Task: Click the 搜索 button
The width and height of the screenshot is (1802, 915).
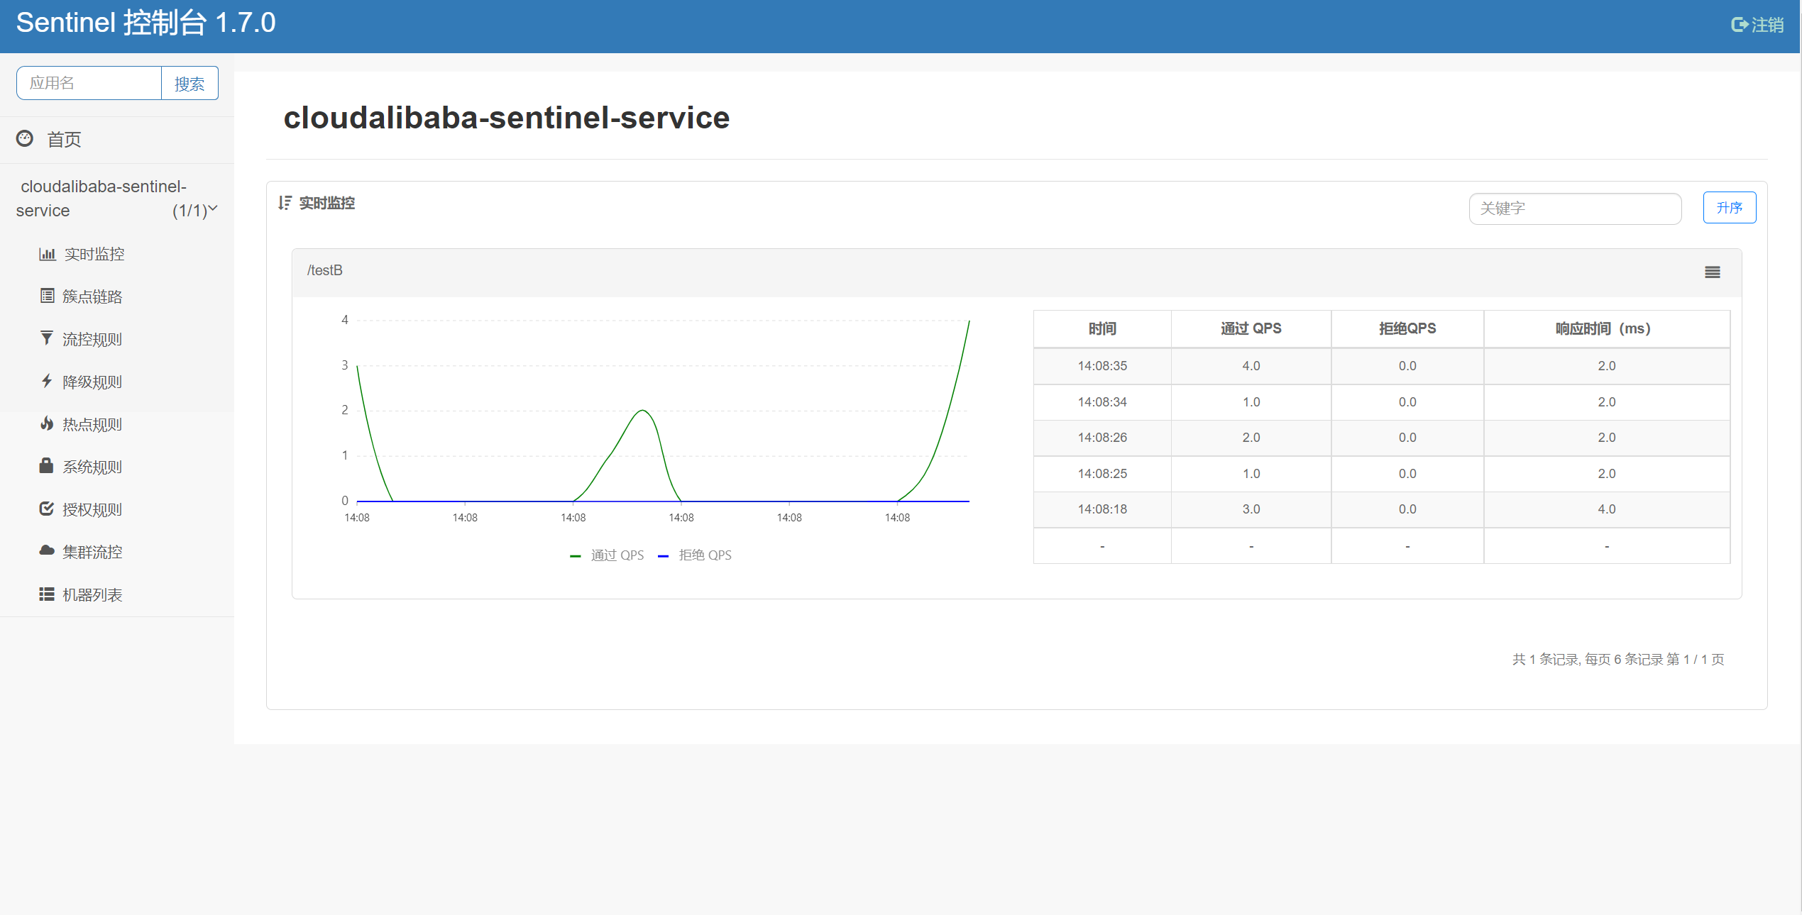Action: click(x=189, y=83)
